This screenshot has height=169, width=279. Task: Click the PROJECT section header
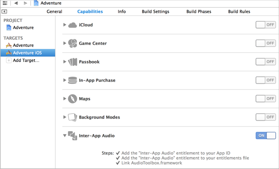point(13,21)
